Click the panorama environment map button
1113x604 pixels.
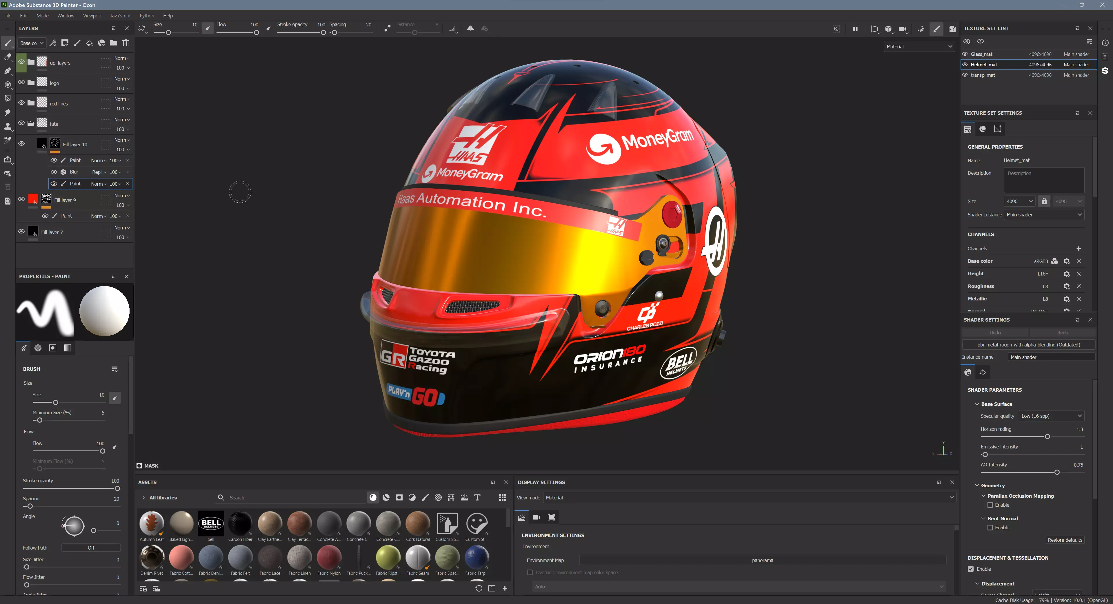tap(762, 560)
